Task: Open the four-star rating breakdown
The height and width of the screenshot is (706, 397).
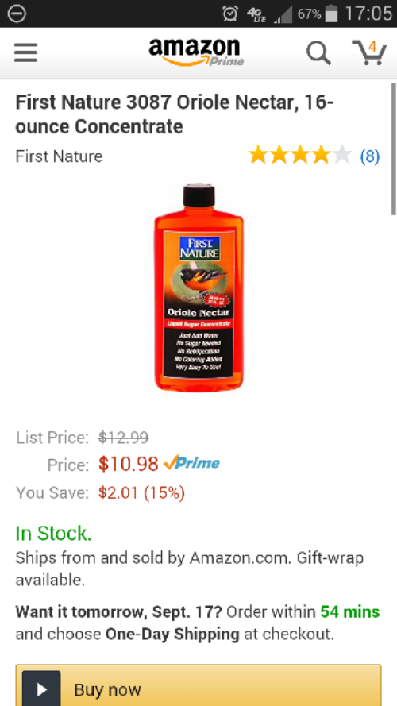Action: 300,156
